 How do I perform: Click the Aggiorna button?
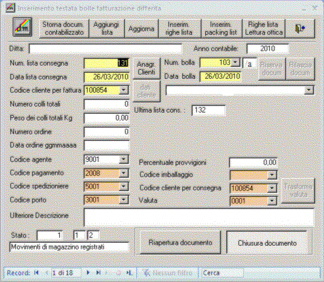(141, 28)
